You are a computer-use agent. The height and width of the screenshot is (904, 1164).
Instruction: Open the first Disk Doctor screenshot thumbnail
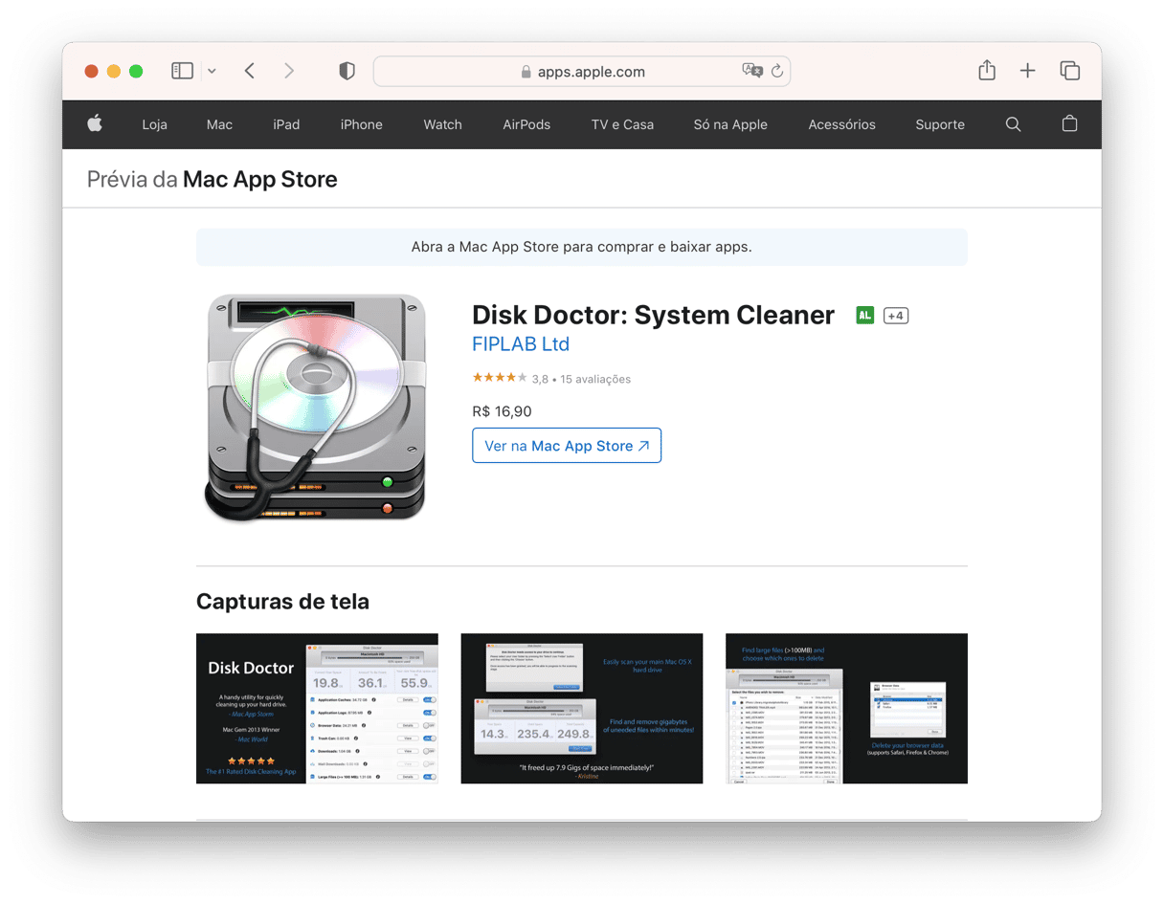317,708
